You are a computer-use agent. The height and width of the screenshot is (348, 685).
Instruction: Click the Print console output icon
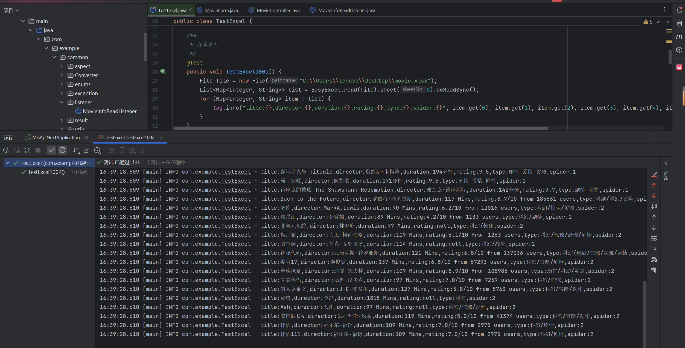point(654,260)
